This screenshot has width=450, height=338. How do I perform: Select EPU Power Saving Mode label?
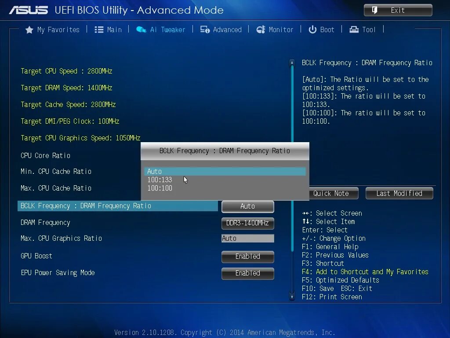coord(58,273)
